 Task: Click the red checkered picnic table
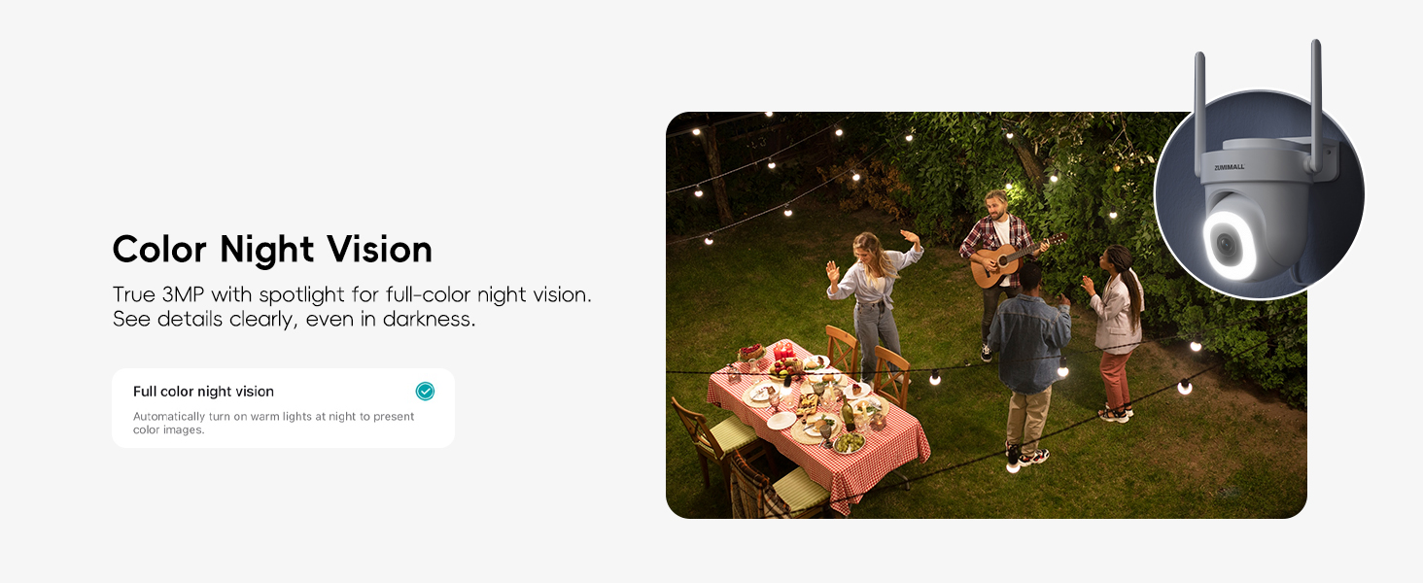click(x=816, y=416)
